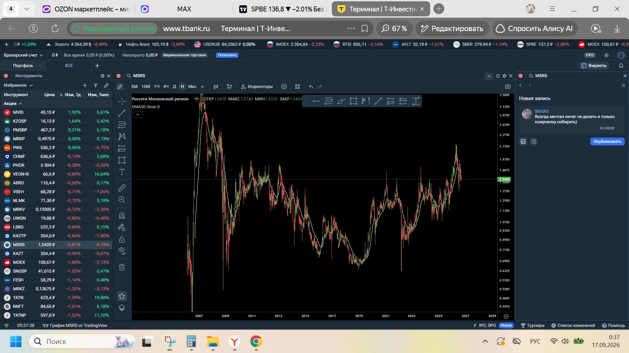Open the chart layout grid selector

[297, 87]
